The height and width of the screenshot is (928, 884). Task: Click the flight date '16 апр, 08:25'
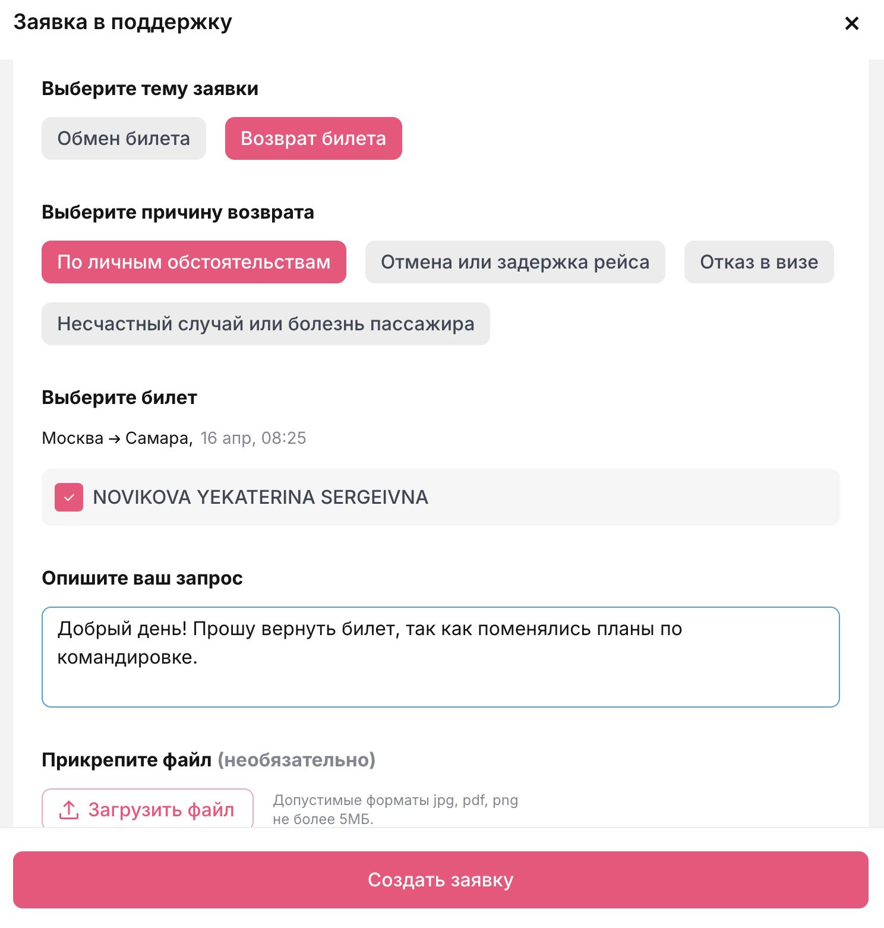tap(253, 438)
